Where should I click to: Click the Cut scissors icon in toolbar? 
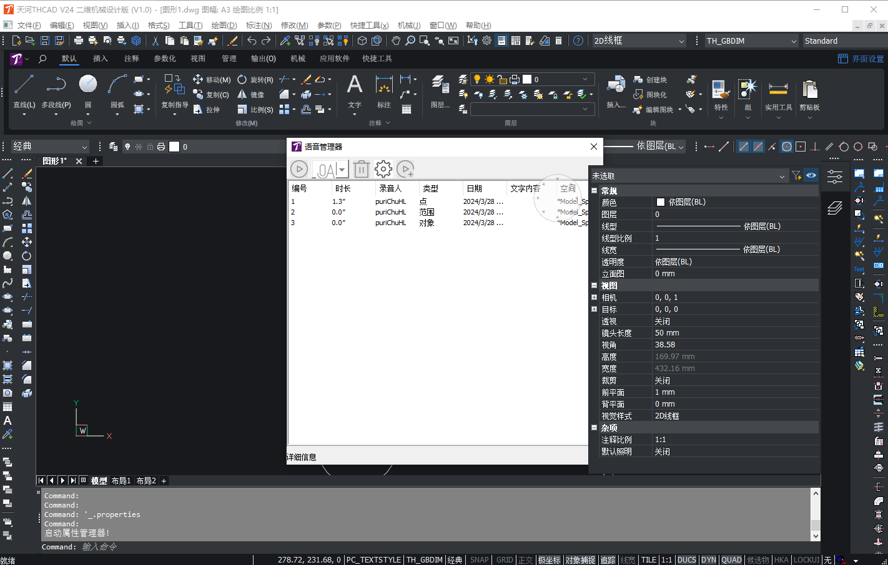click(155, 41)
